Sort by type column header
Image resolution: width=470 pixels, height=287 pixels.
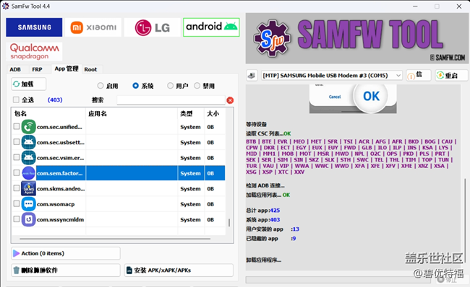[191, 114]
